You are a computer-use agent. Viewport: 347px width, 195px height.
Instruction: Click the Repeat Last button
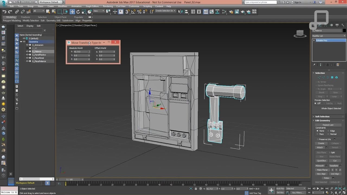click(x=328, y=125)
